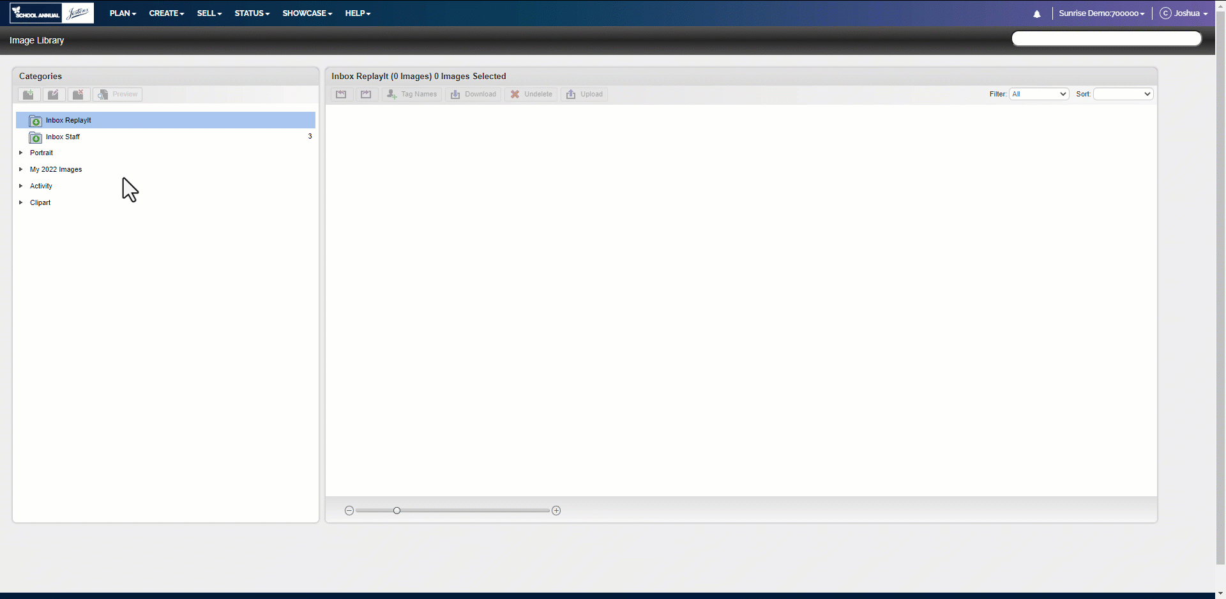Click the delete category folder icon
Image resolution: width=1226 pixels, height=599 pixels.
pos(79,95)
